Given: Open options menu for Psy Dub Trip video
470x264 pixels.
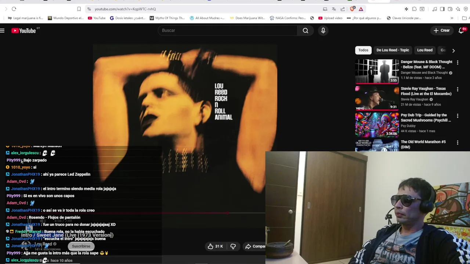Looking at the screenshot, I should 458,116.
